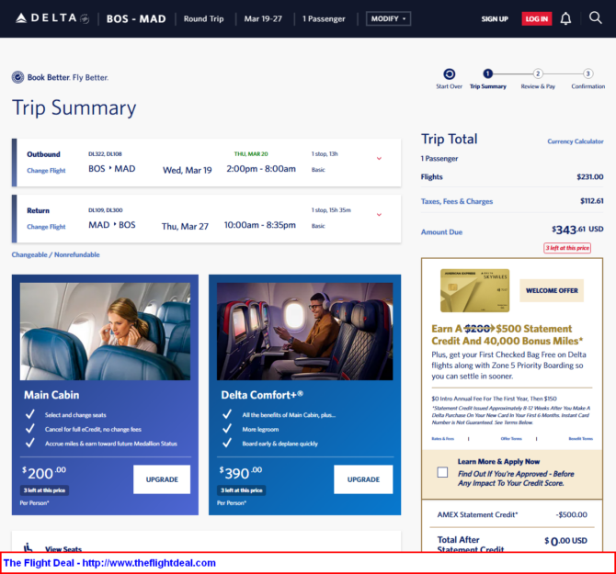Open the search magnifier icon

point(595,17)
